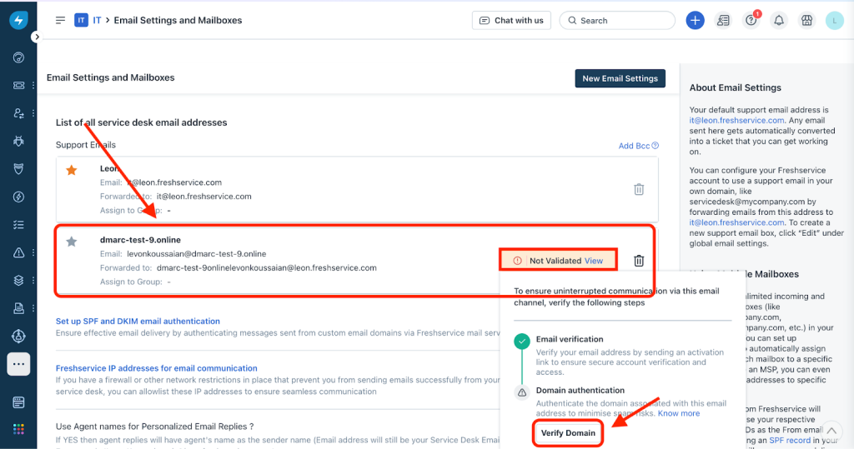The width and height of the screenshot is (854, 449).
Task: Click the bell notifications icon
Action: point(778,20)
